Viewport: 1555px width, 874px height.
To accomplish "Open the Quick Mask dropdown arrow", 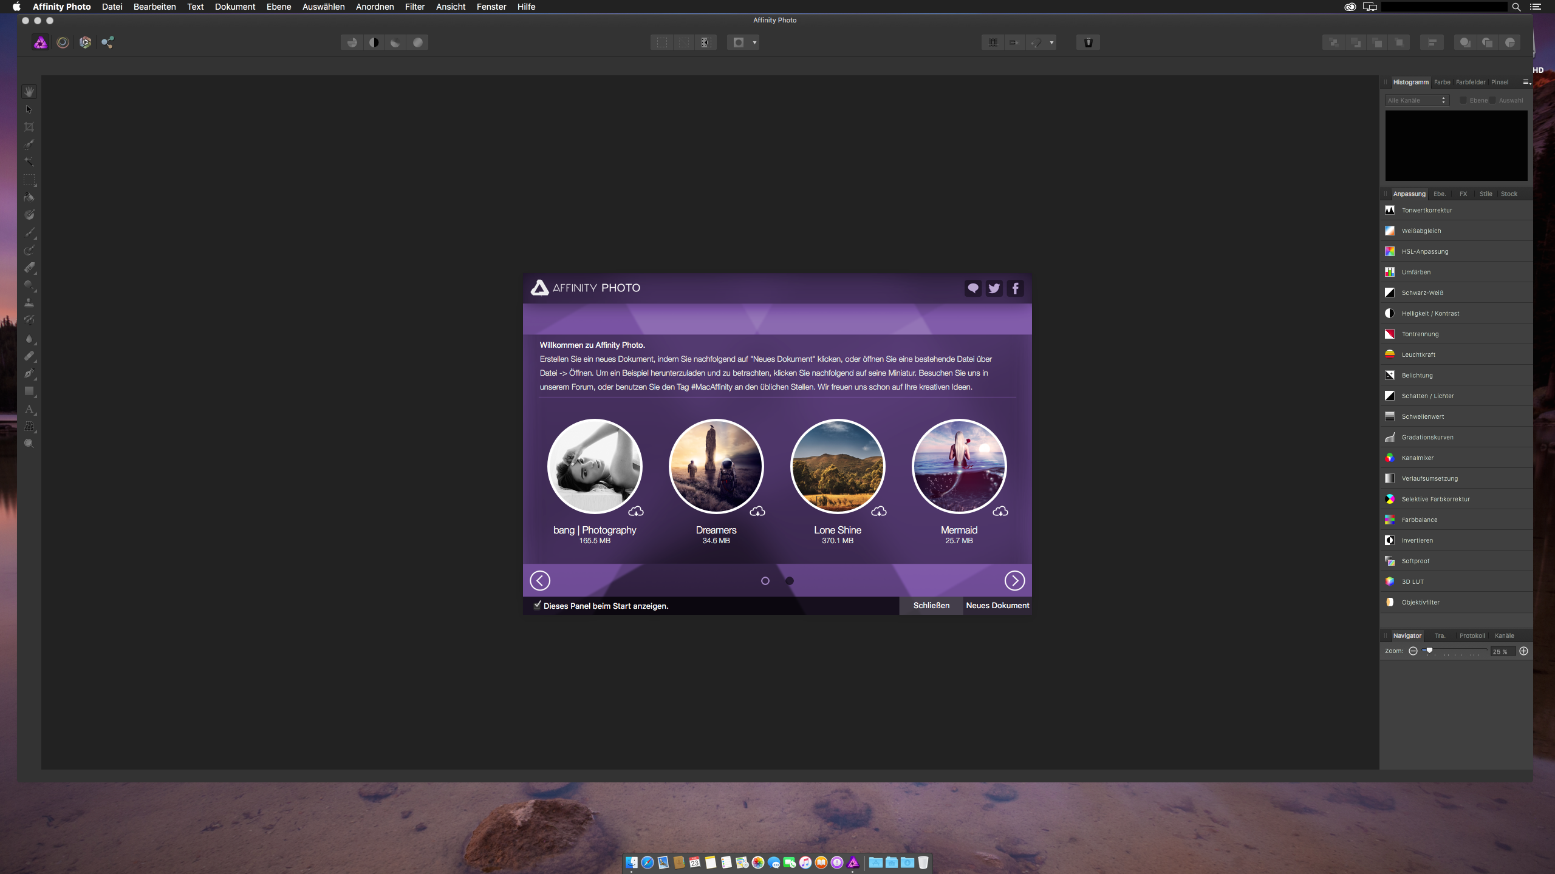I will pos(754,42).
